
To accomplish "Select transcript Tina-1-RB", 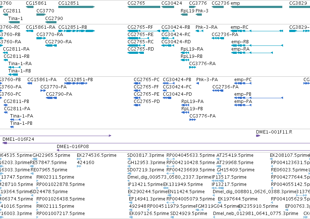I will tap(19, 71).
